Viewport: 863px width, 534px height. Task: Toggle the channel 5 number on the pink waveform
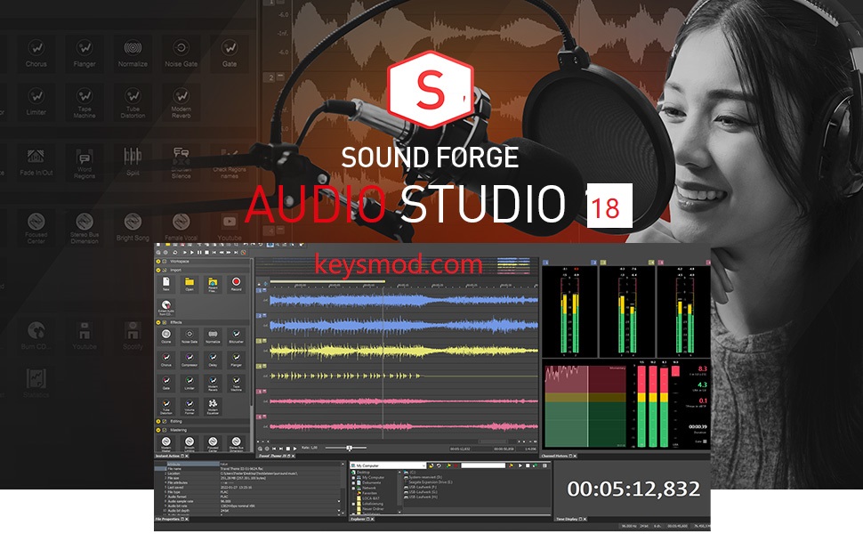[259, 392]
